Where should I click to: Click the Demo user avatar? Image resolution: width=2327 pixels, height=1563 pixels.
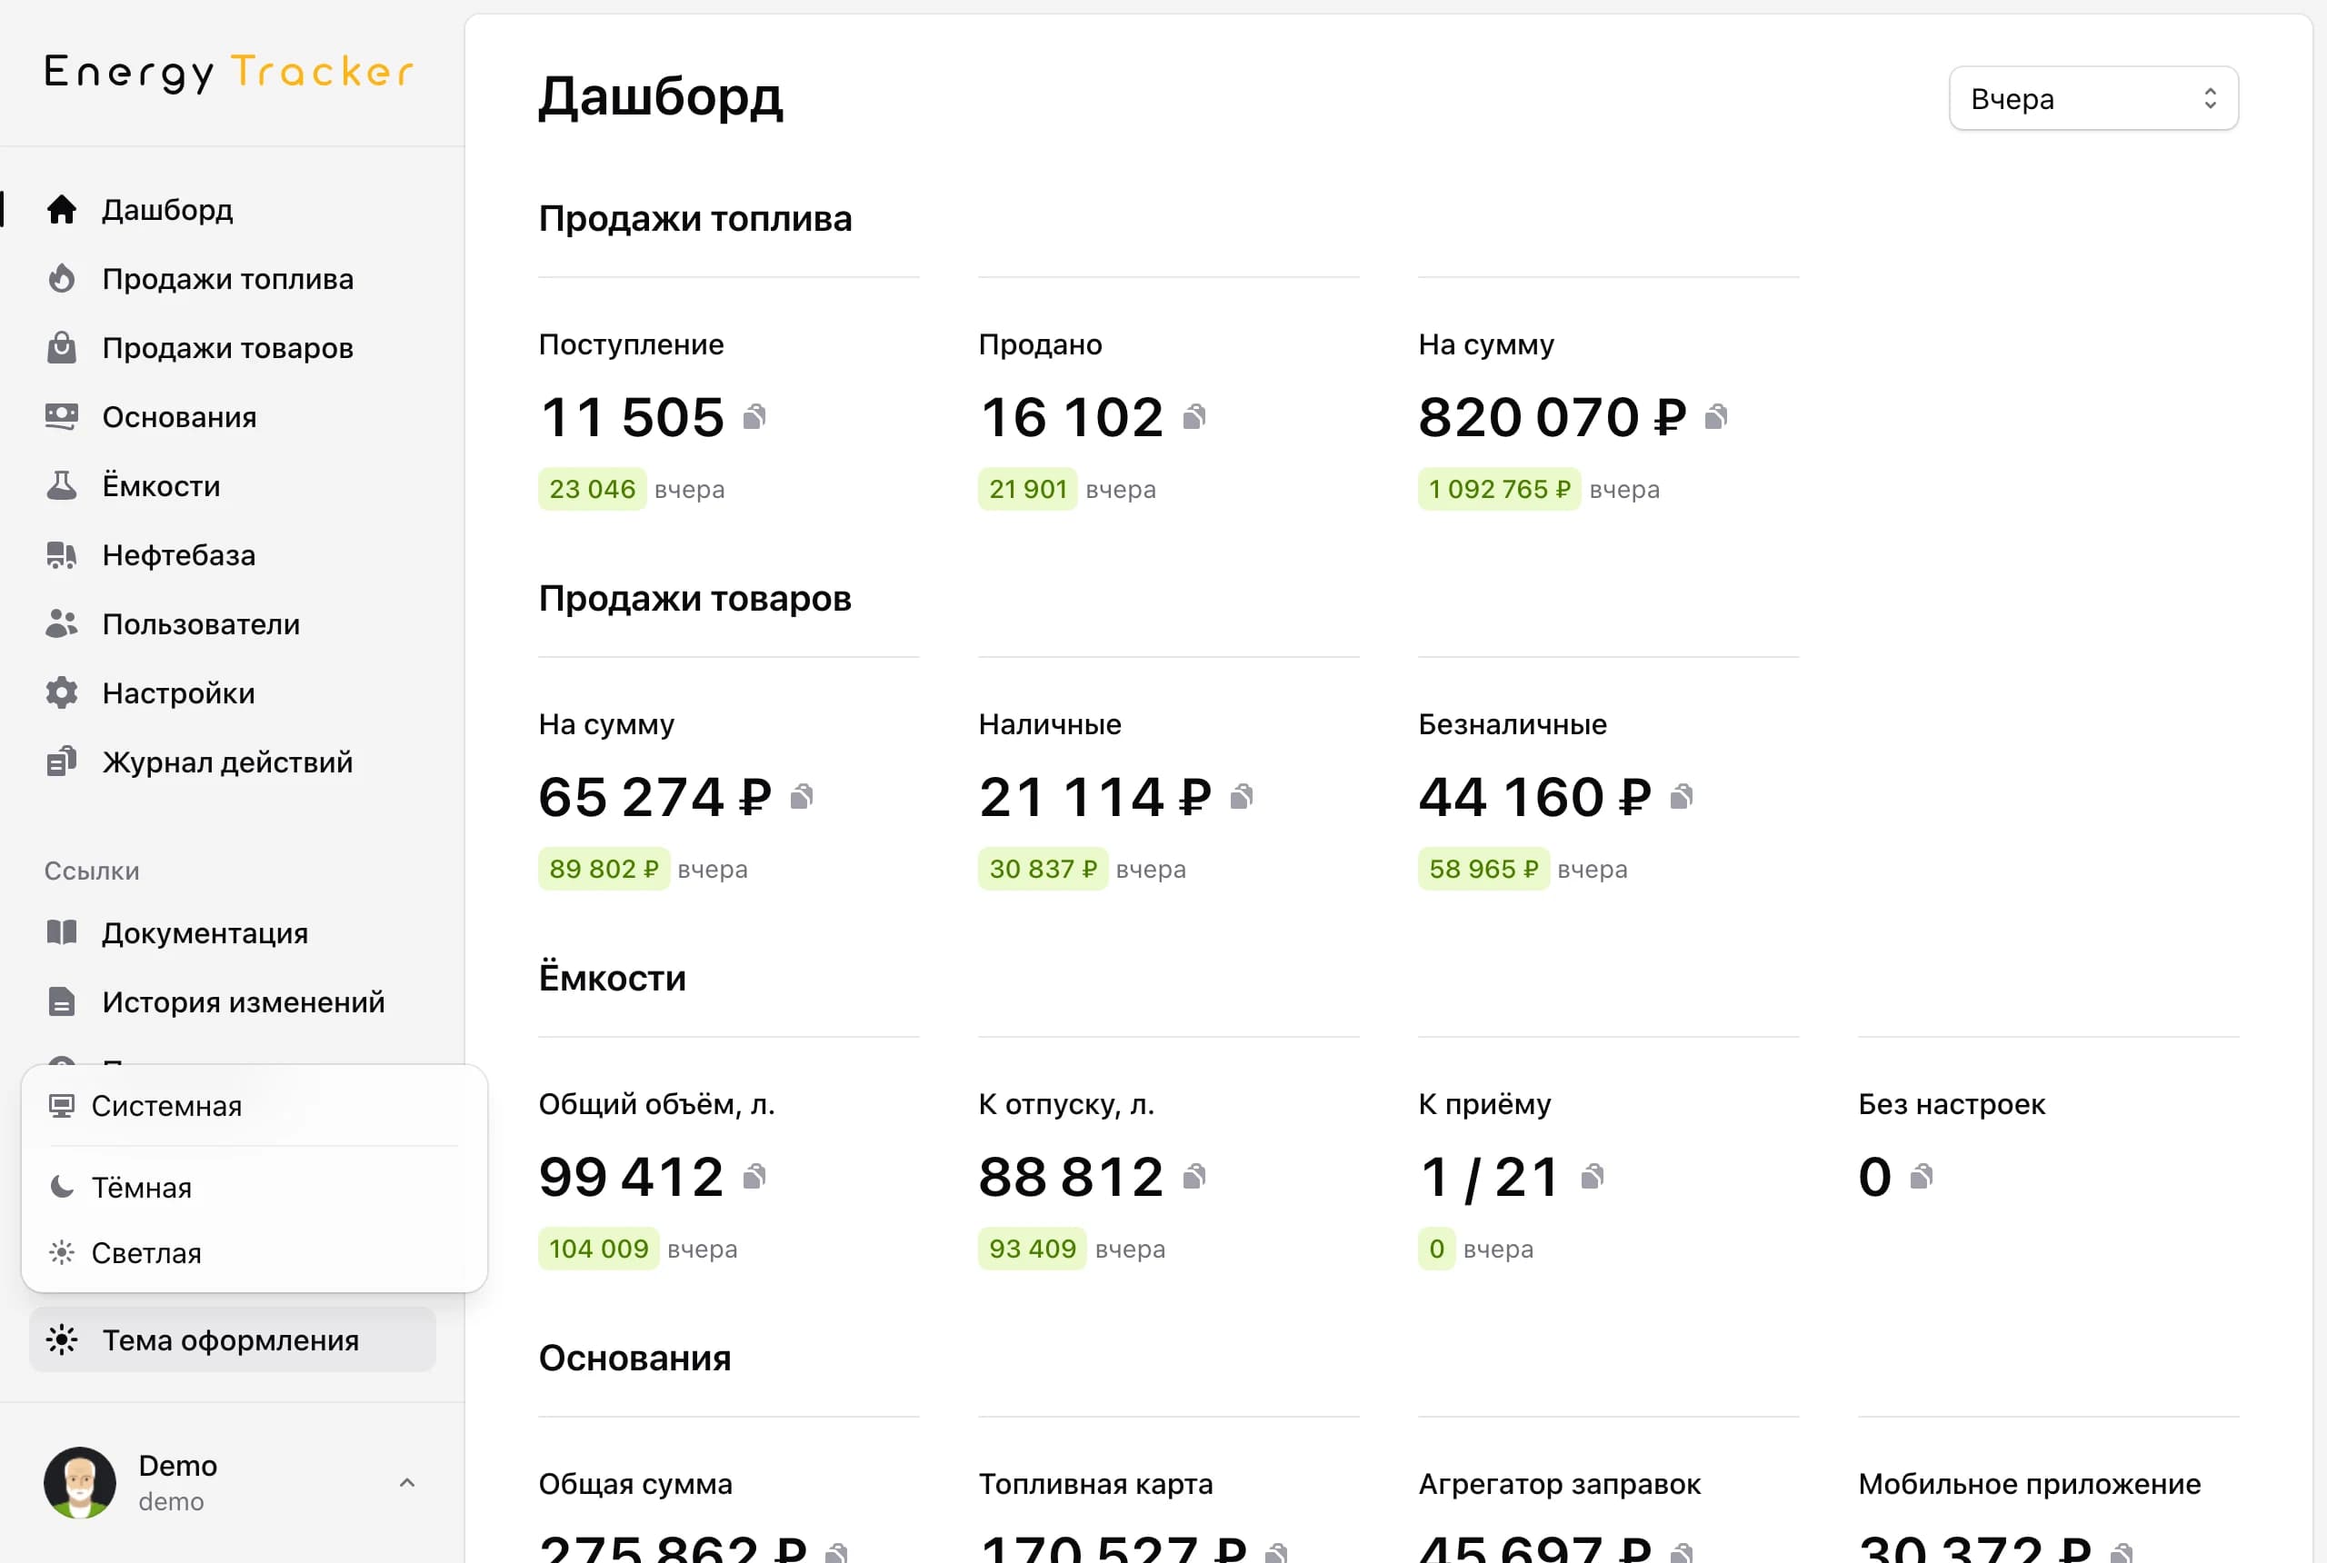coord(80,1482)
